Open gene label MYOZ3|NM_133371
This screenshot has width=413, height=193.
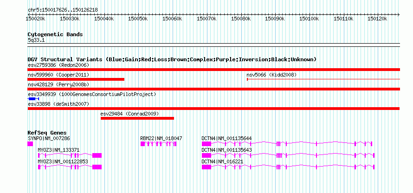58,150
